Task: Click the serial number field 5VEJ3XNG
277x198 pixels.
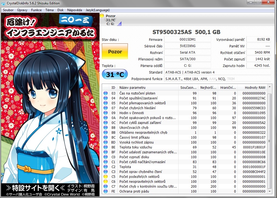Action: click(x=188, y=46)
